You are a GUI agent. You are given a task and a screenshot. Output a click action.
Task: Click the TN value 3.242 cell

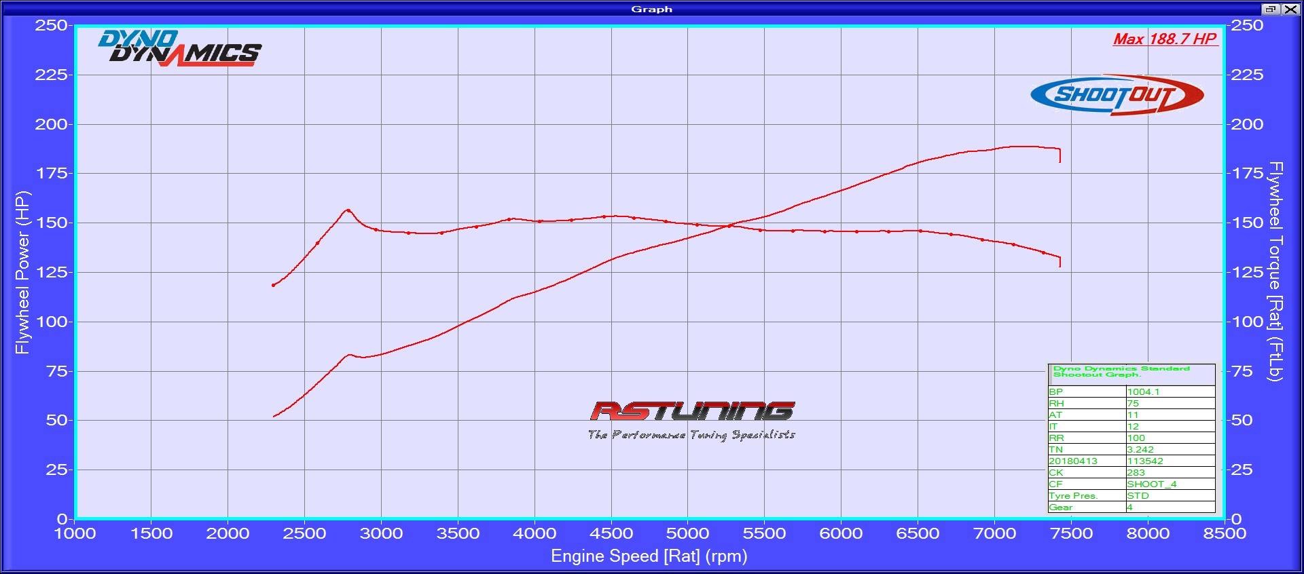click(1170, 450)
